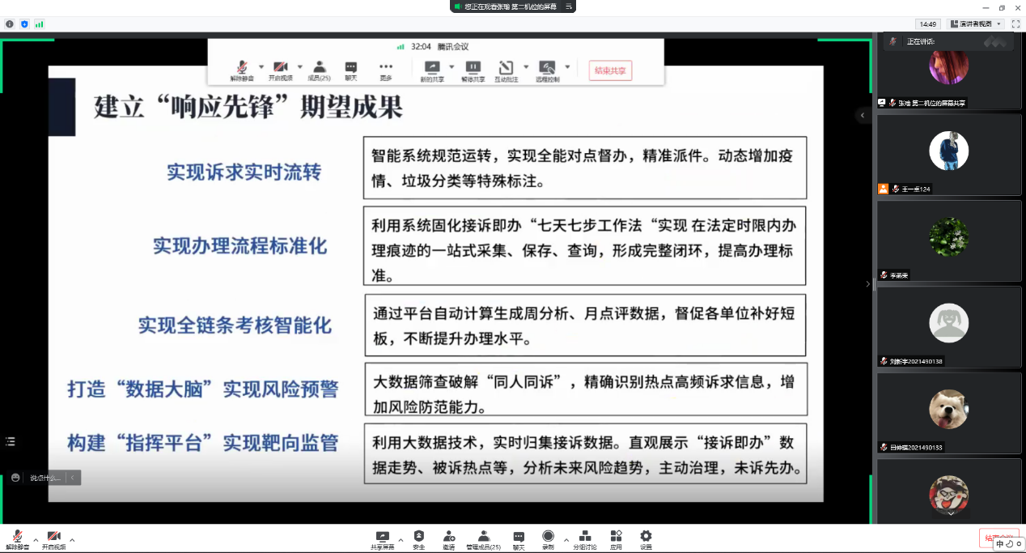Click the 说点什么 chat input box
Image resolution: width=1026 pixels, height=553 pixels.
[x=46, y=478]
